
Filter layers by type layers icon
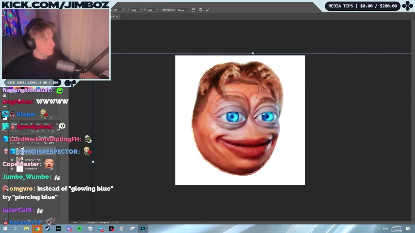[43, 131]
